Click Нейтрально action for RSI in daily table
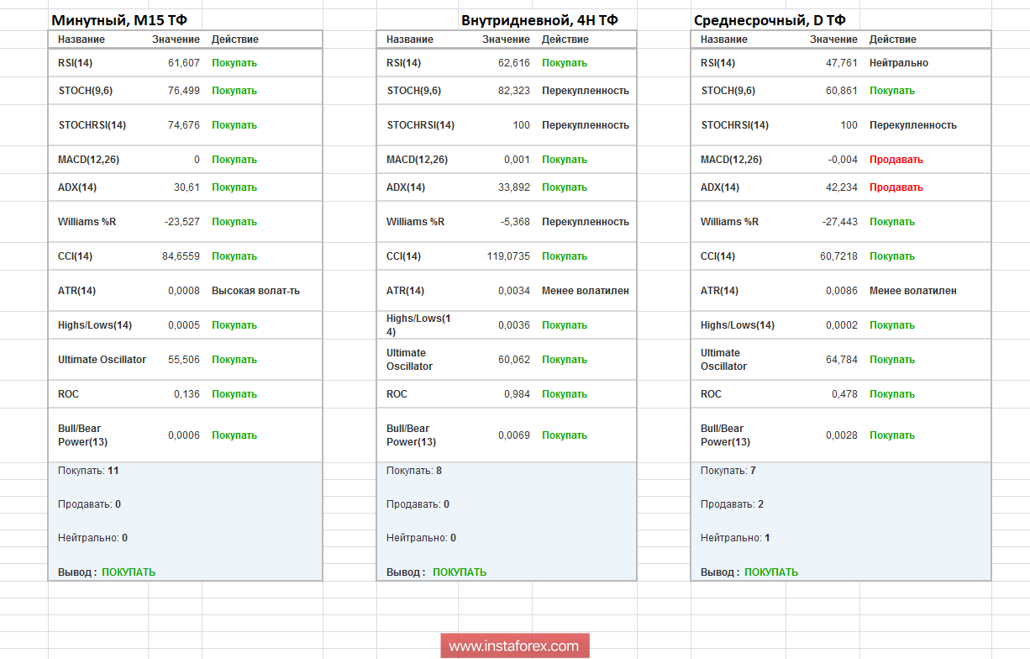 [898, 63]
